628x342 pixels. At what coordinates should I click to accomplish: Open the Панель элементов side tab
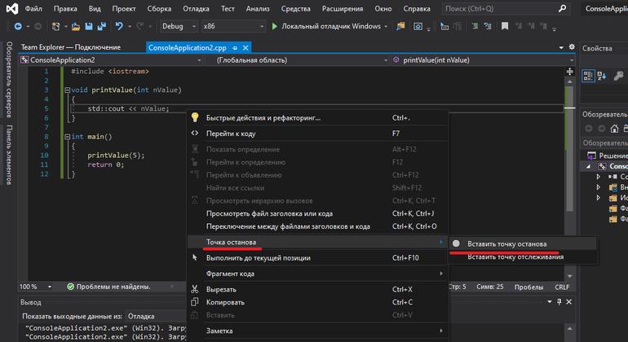coord(9,155)
